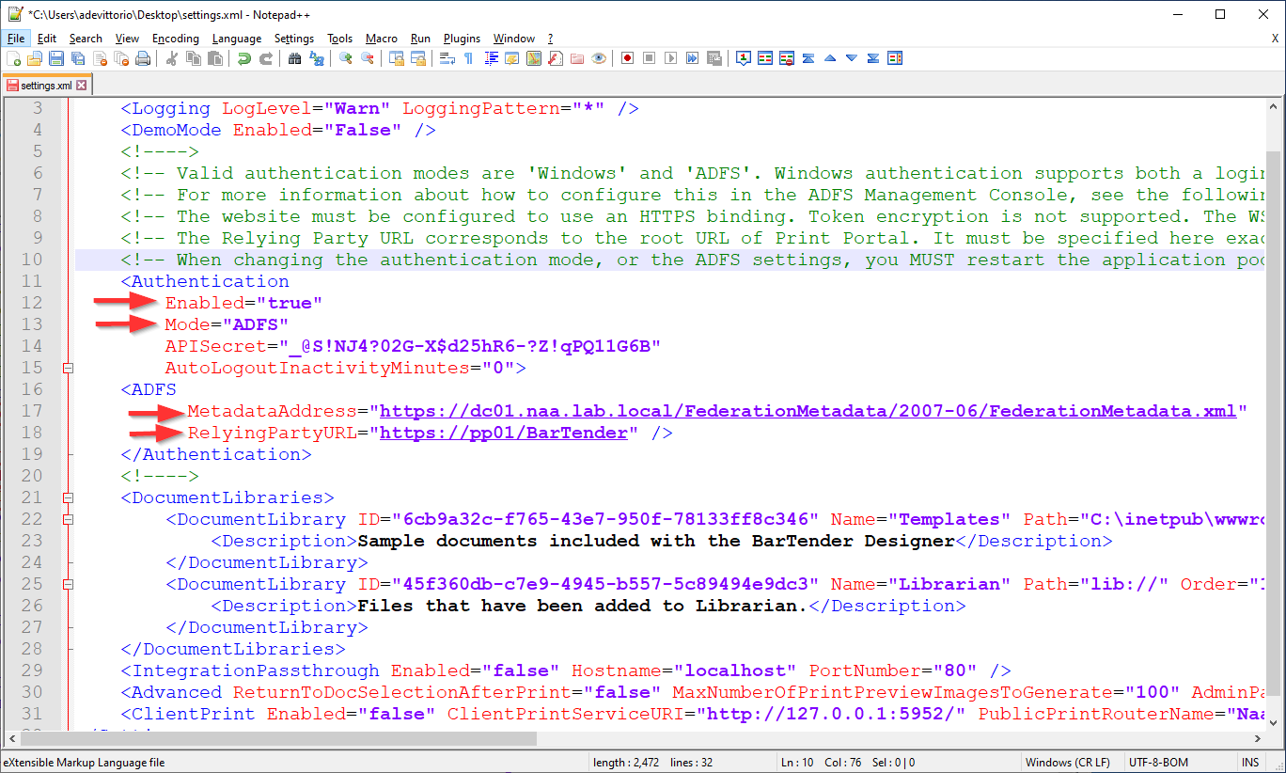This screenshot has height=773, width=1286.
Task: Collapse the fold marker at line 15
Action: pyautogui.click(x=68, y=368)
